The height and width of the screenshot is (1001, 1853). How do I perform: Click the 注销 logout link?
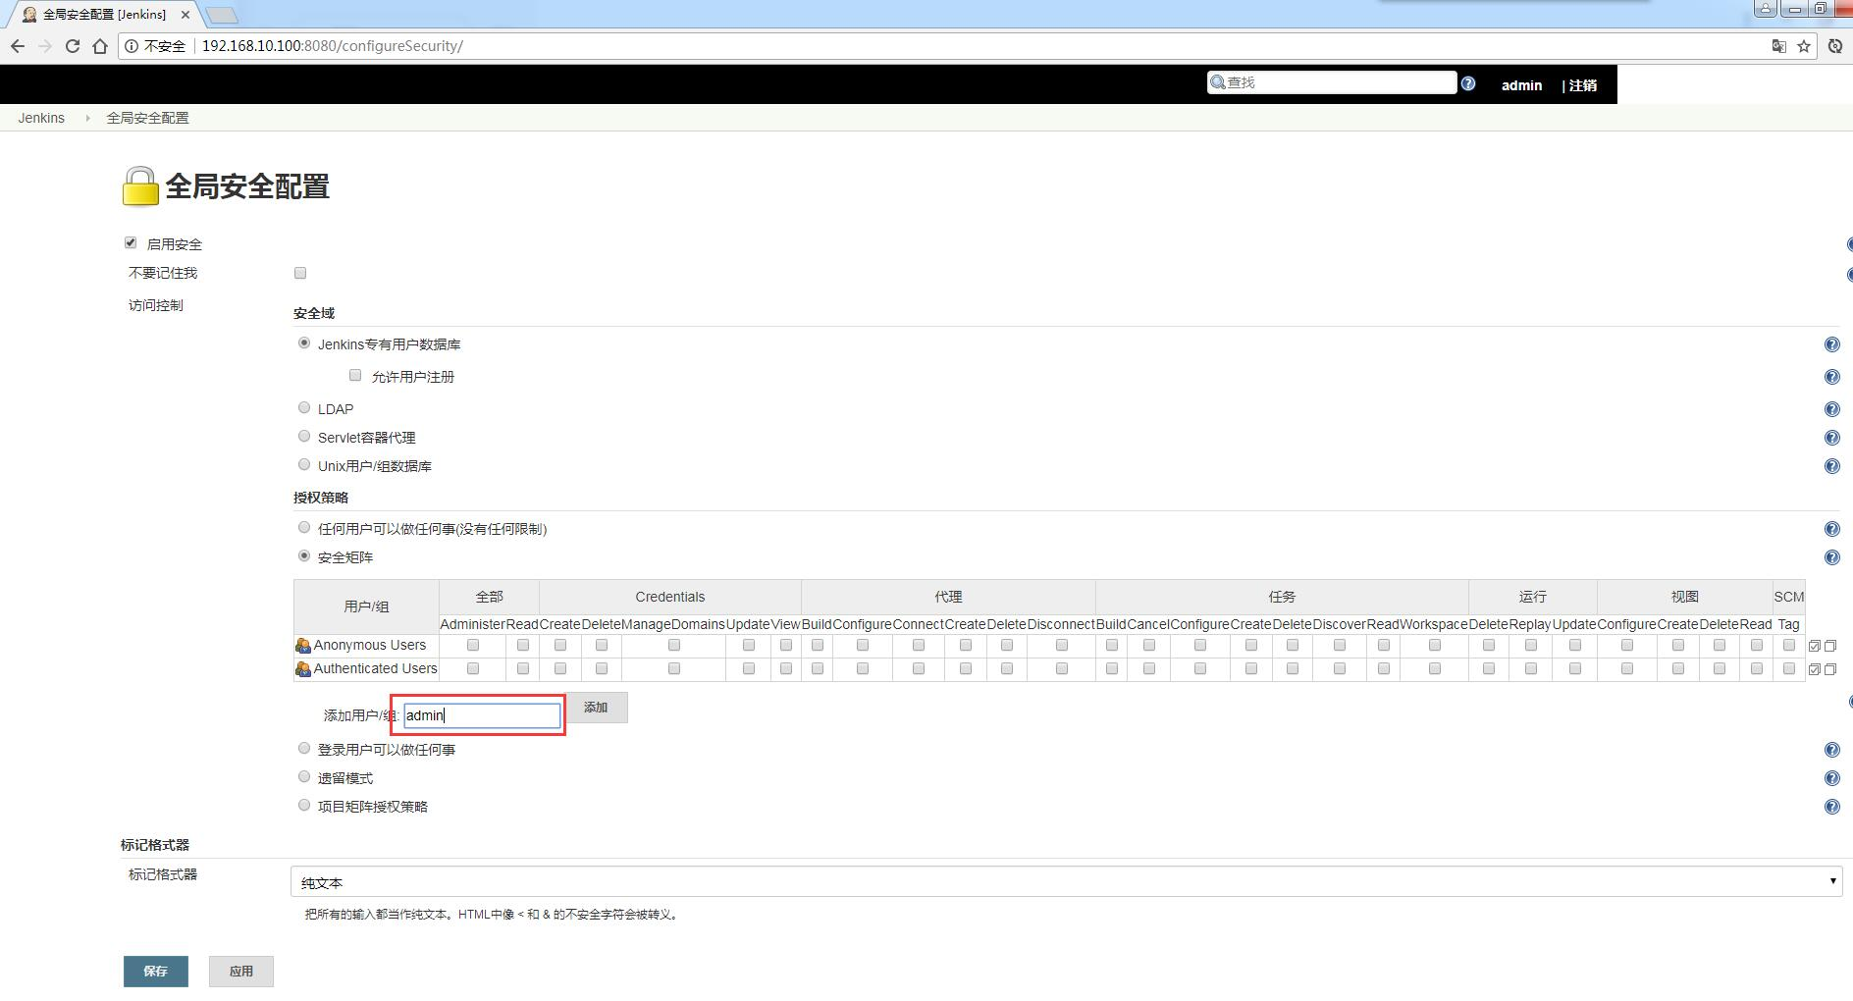[x=1582, y=85]
